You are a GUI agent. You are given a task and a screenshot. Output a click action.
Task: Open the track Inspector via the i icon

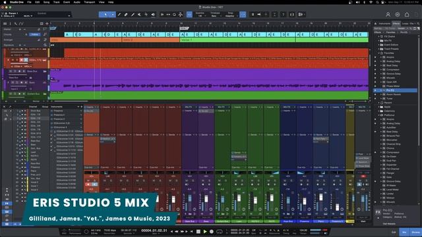click(11, 24)
